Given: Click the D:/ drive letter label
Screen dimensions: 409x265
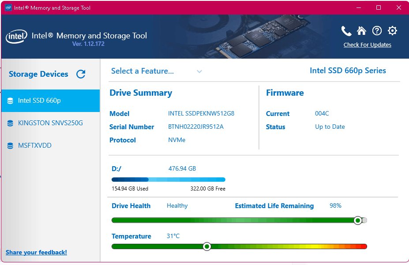Looking at the screenshot, I should click(x=116, y=169).
